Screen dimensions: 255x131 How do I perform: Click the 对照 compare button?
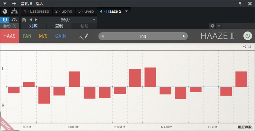[33, 26]
